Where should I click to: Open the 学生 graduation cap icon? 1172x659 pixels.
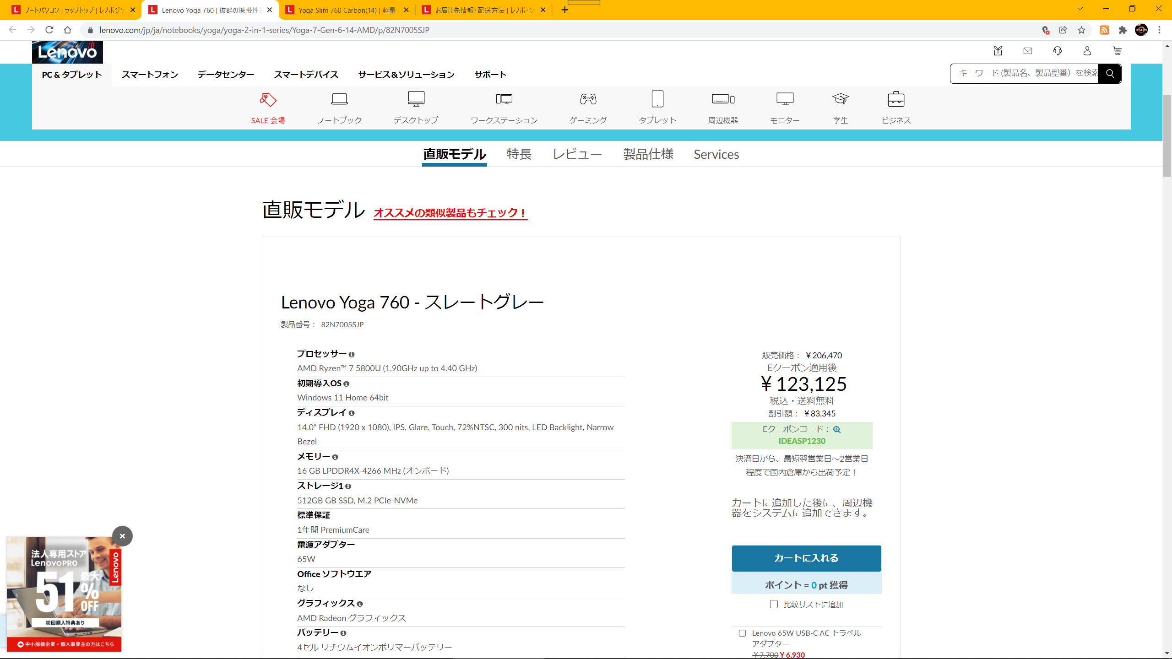[x=840, y=99]
